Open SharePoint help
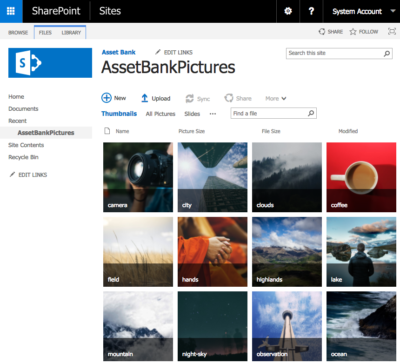Screen dimensions: 400x364 click(311, 11)
